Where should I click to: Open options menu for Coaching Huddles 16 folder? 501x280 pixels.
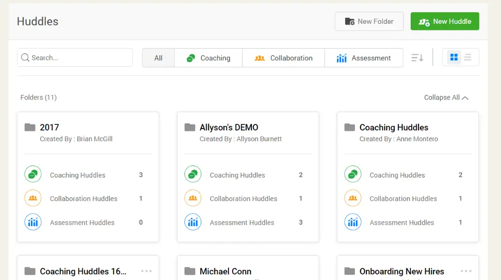click(x=147, y=271)
